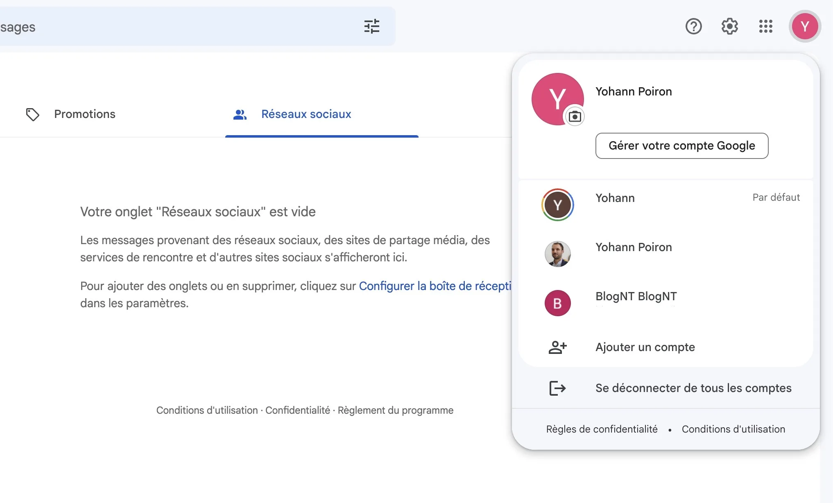Open search filter options icon
The height and width of the screenshot is (503, 833).
click(371, 27)
